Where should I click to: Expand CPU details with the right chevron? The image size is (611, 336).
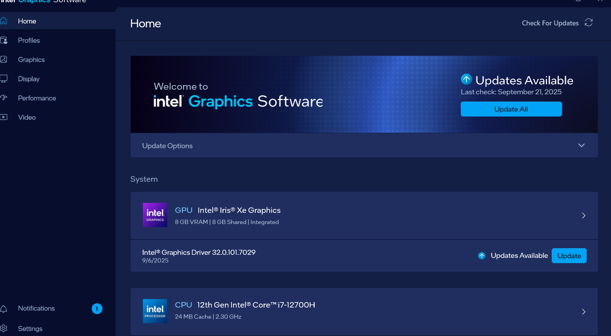[584, 312]
